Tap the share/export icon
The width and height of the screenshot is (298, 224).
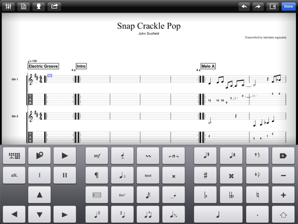click(54, 6)
